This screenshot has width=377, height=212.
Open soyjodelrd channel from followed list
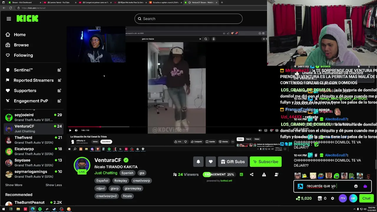(x=33, y=117)
